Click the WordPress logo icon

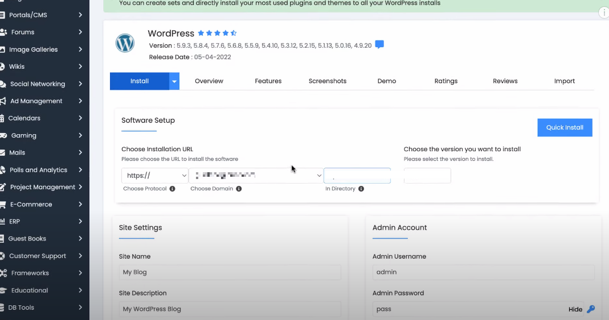(125, 43)
